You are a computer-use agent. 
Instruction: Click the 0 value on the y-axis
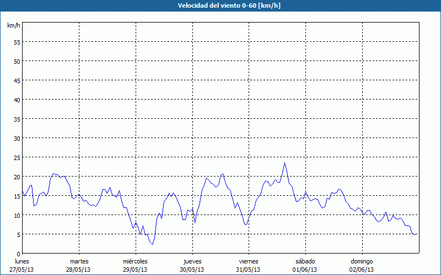coord(18,254)
